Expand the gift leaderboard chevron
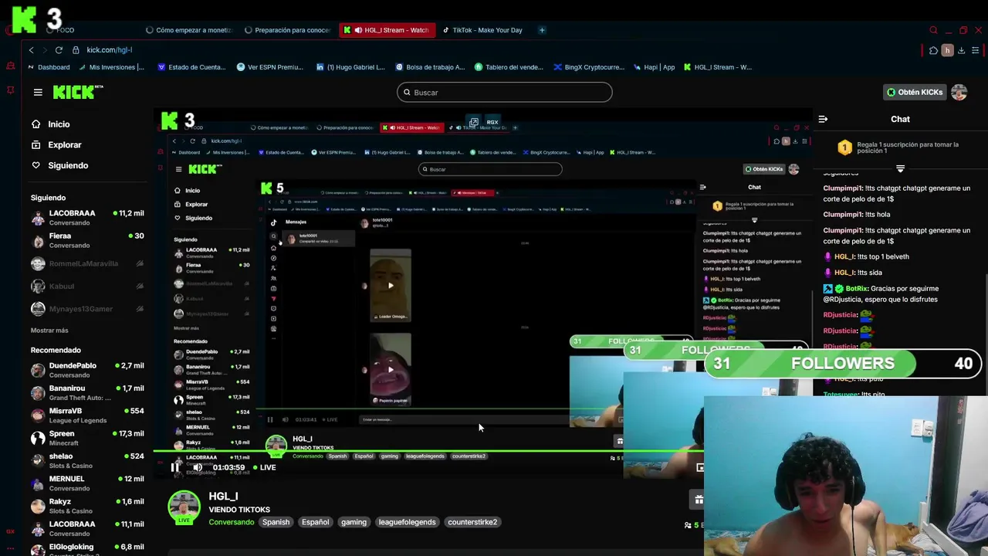Screen dimensions: 988x556 point(900,168)
